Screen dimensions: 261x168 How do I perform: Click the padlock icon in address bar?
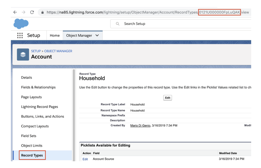(x=42, y=12)
